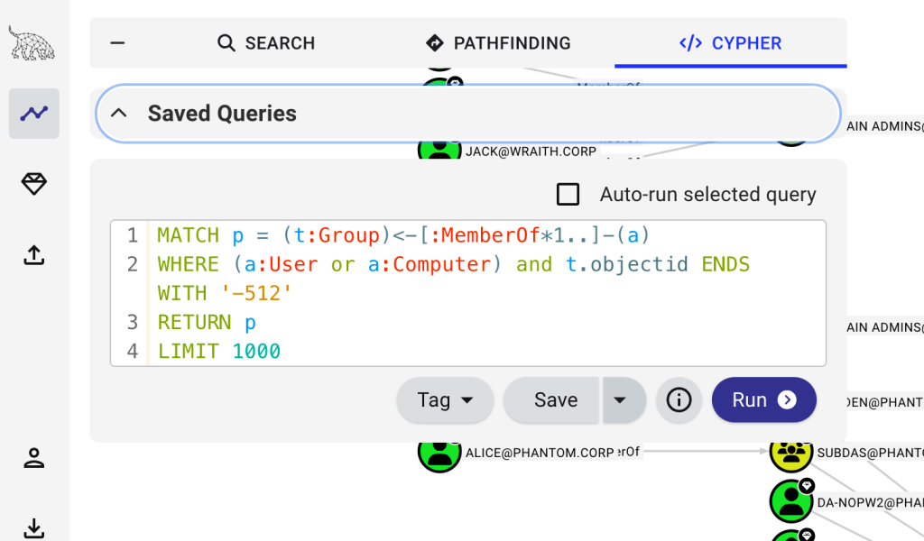Open the Explore graph view icon

pyautogui.click(x=34, y=114)
